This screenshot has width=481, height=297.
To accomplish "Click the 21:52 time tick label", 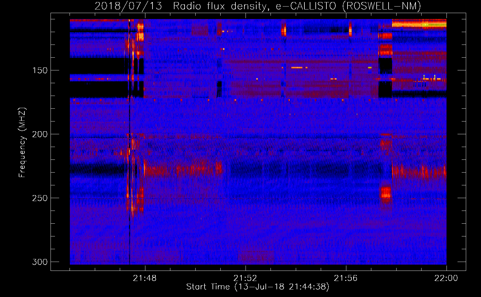I will [245, 278].
